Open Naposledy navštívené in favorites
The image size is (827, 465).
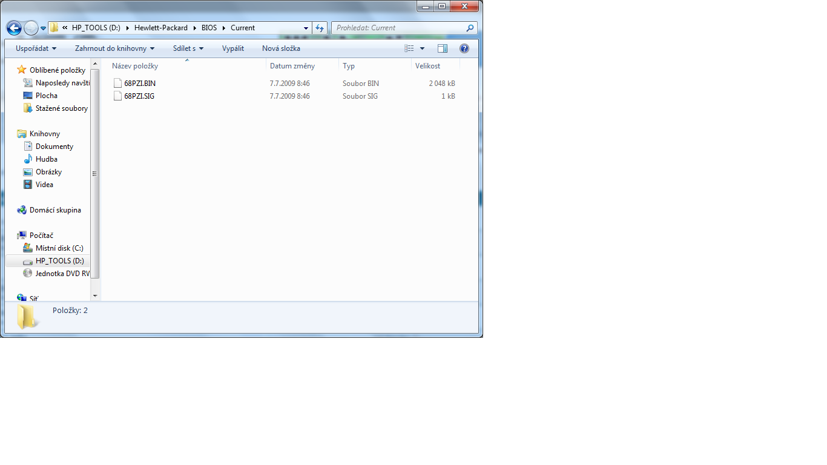coord(62,83)
